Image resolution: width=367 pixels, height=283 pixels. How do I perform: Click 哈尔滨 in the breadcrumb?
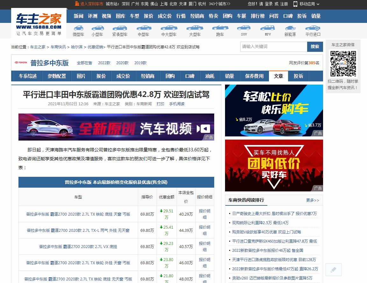point(77,47)
